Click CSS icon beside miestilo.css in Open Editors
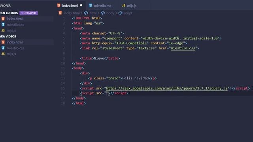The width and height of the screenshot is (253, 142). [x=3, y=24]
